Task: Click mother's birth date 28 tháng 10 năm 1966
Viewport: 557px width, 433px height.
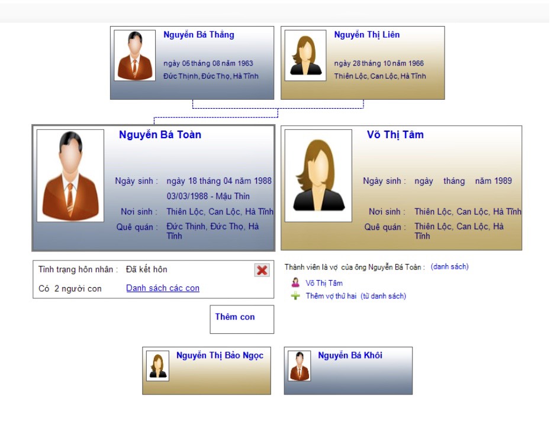Action: pyautogui.click(x=379, y=63)
